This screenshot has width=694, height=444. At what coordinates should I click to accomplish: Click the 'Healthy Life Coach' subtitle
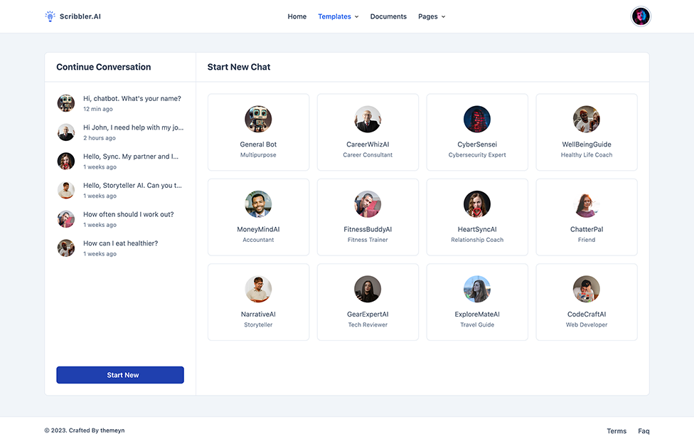pos(587,155)
